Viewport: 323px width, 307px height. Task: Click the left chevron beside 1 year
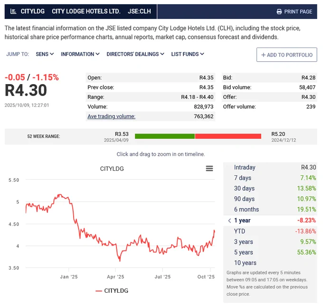(229, 221)
